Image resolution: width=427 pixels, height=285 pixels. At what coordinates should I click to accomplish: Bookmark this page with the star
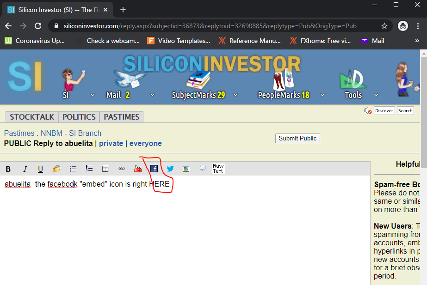click(x=384, y=26)
